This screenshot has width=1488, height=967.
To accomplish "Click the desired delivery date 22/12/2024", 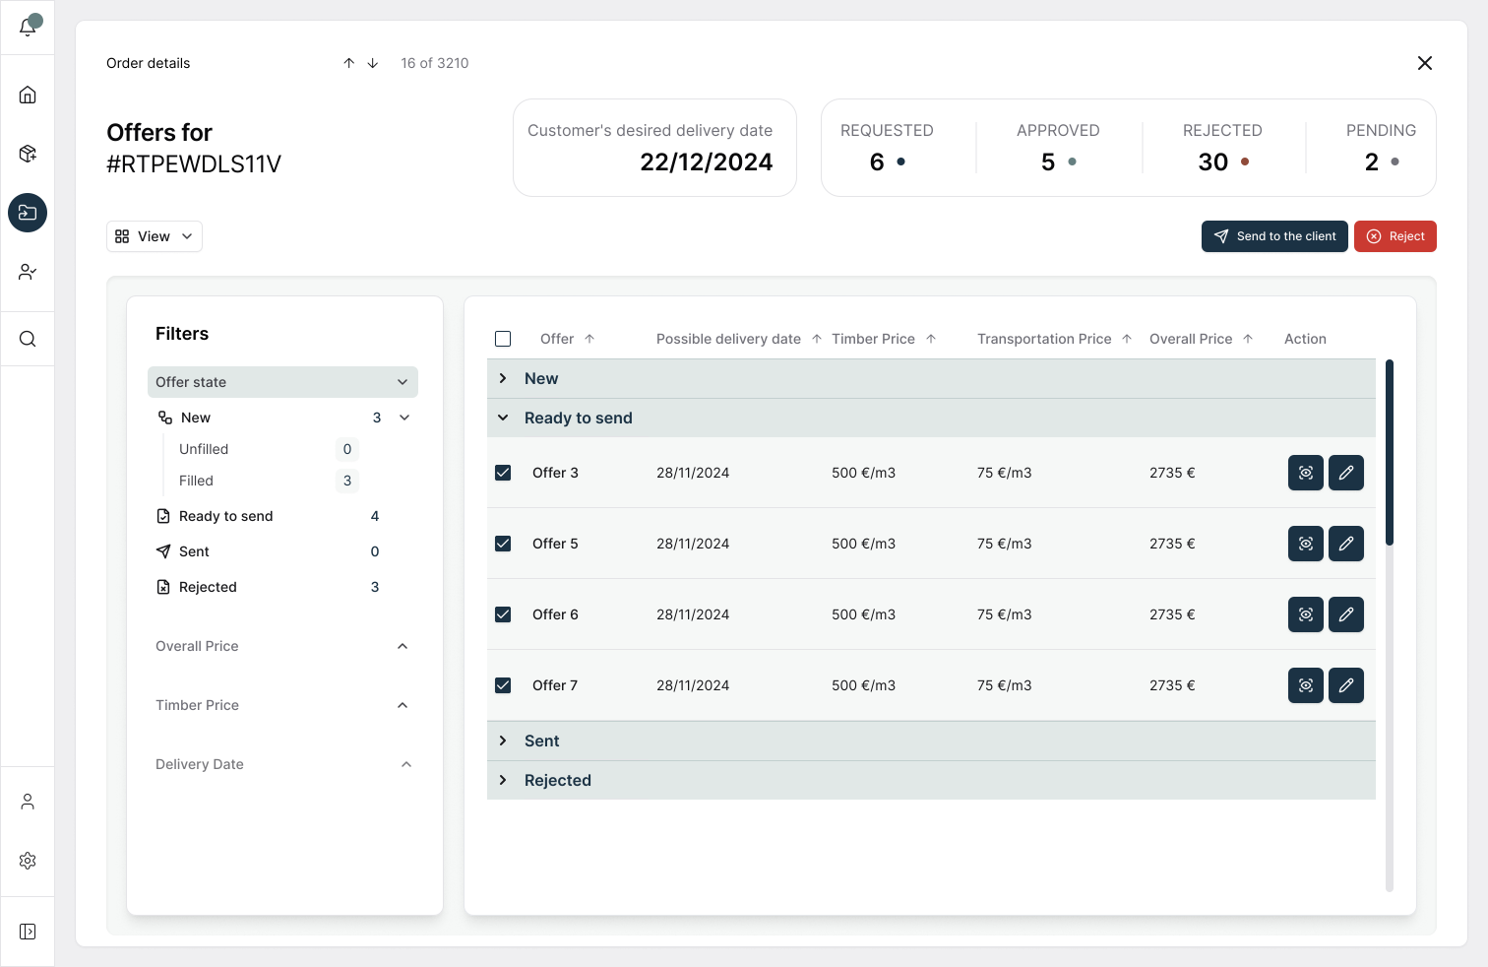I will [707, 162].
